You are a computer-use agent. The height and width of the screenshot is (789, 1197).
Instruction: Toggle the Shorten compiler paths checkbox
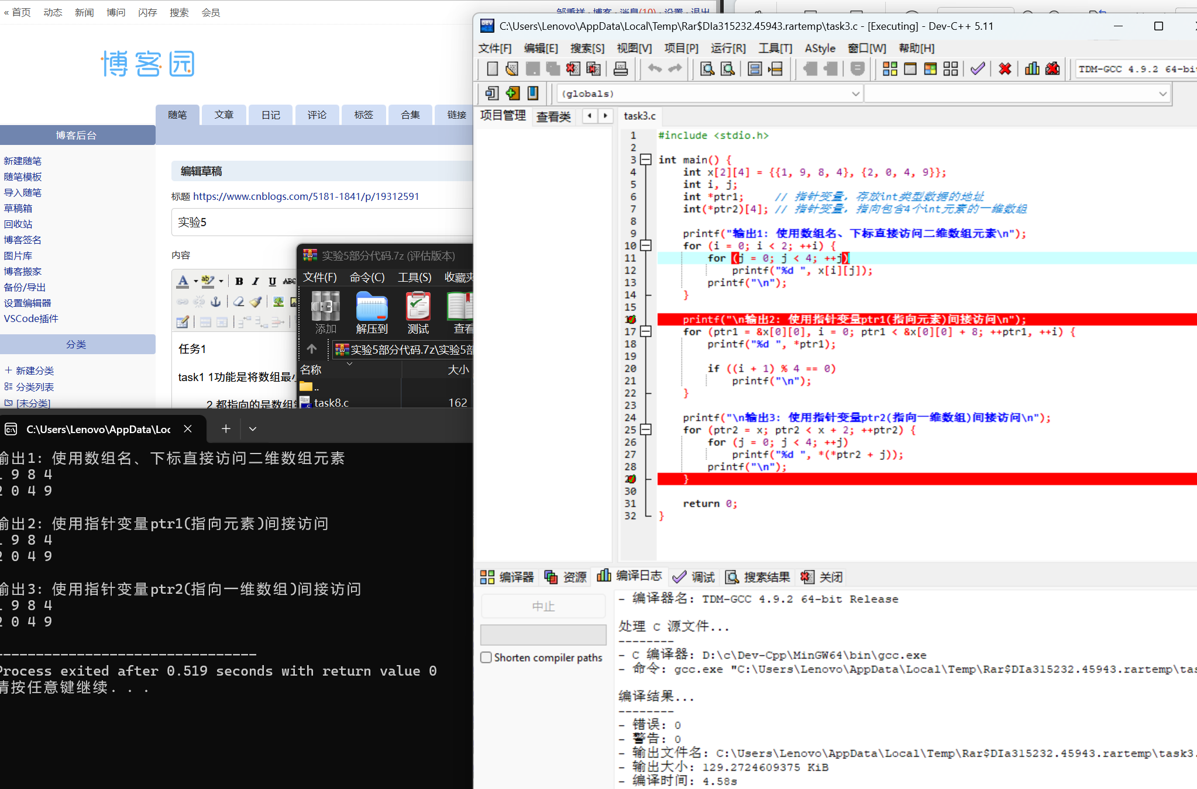click(486, 657)
